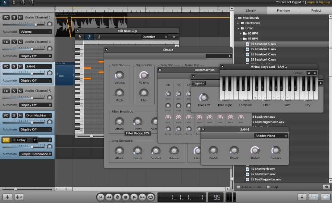
Task: Solo Audio Channel 1
Action: coord(14,17)
